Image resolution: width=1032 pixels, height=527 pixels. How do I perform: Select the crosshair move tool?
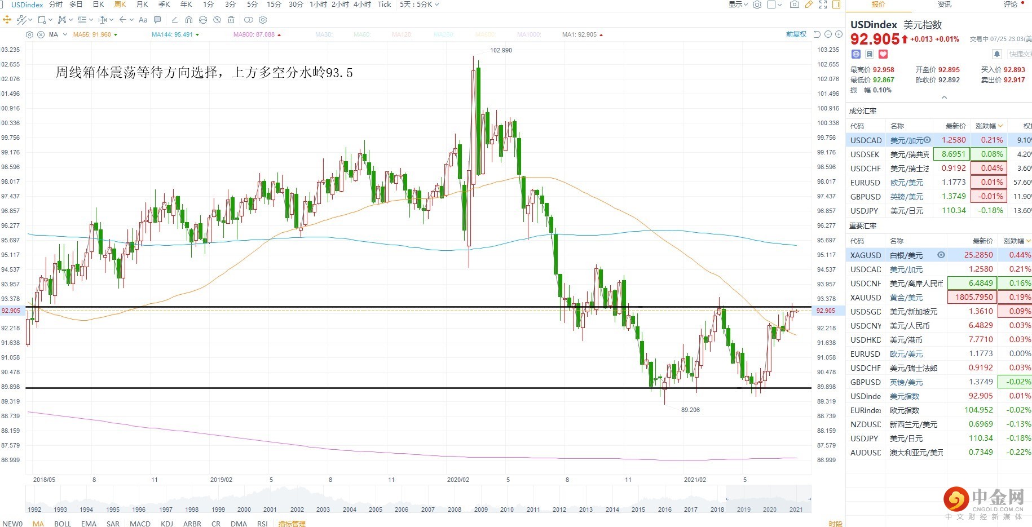click(7, 20)
